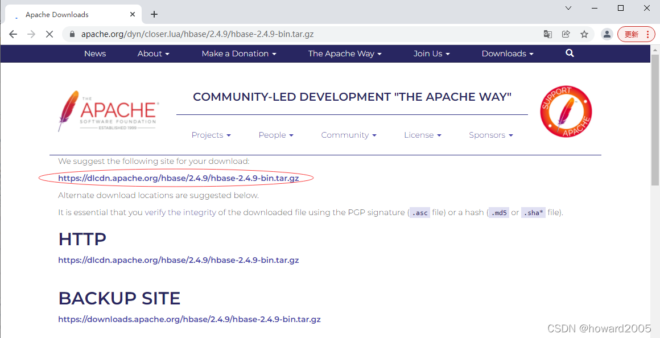Click the HTTP heading
Screen dimensions: 660x338
[82, 240]
